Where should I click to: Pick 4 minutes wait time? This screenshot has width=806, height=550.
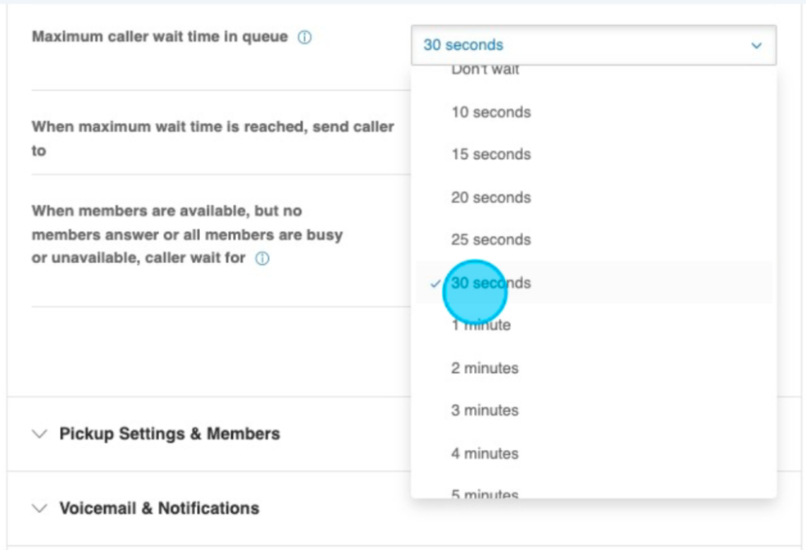[x=485, y=453]
